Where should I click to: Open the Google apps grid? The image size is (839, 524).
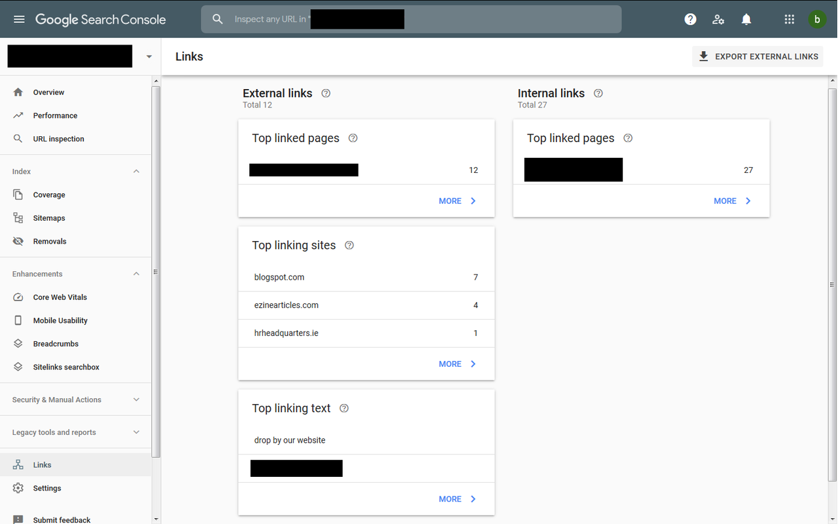click(x=789, y=20)
